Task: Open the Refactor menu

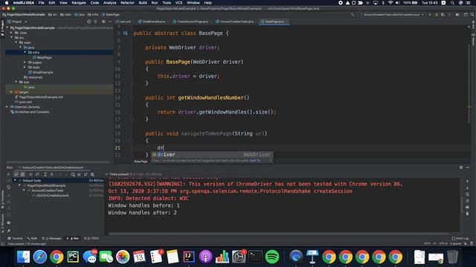Action: click(127, 3)
